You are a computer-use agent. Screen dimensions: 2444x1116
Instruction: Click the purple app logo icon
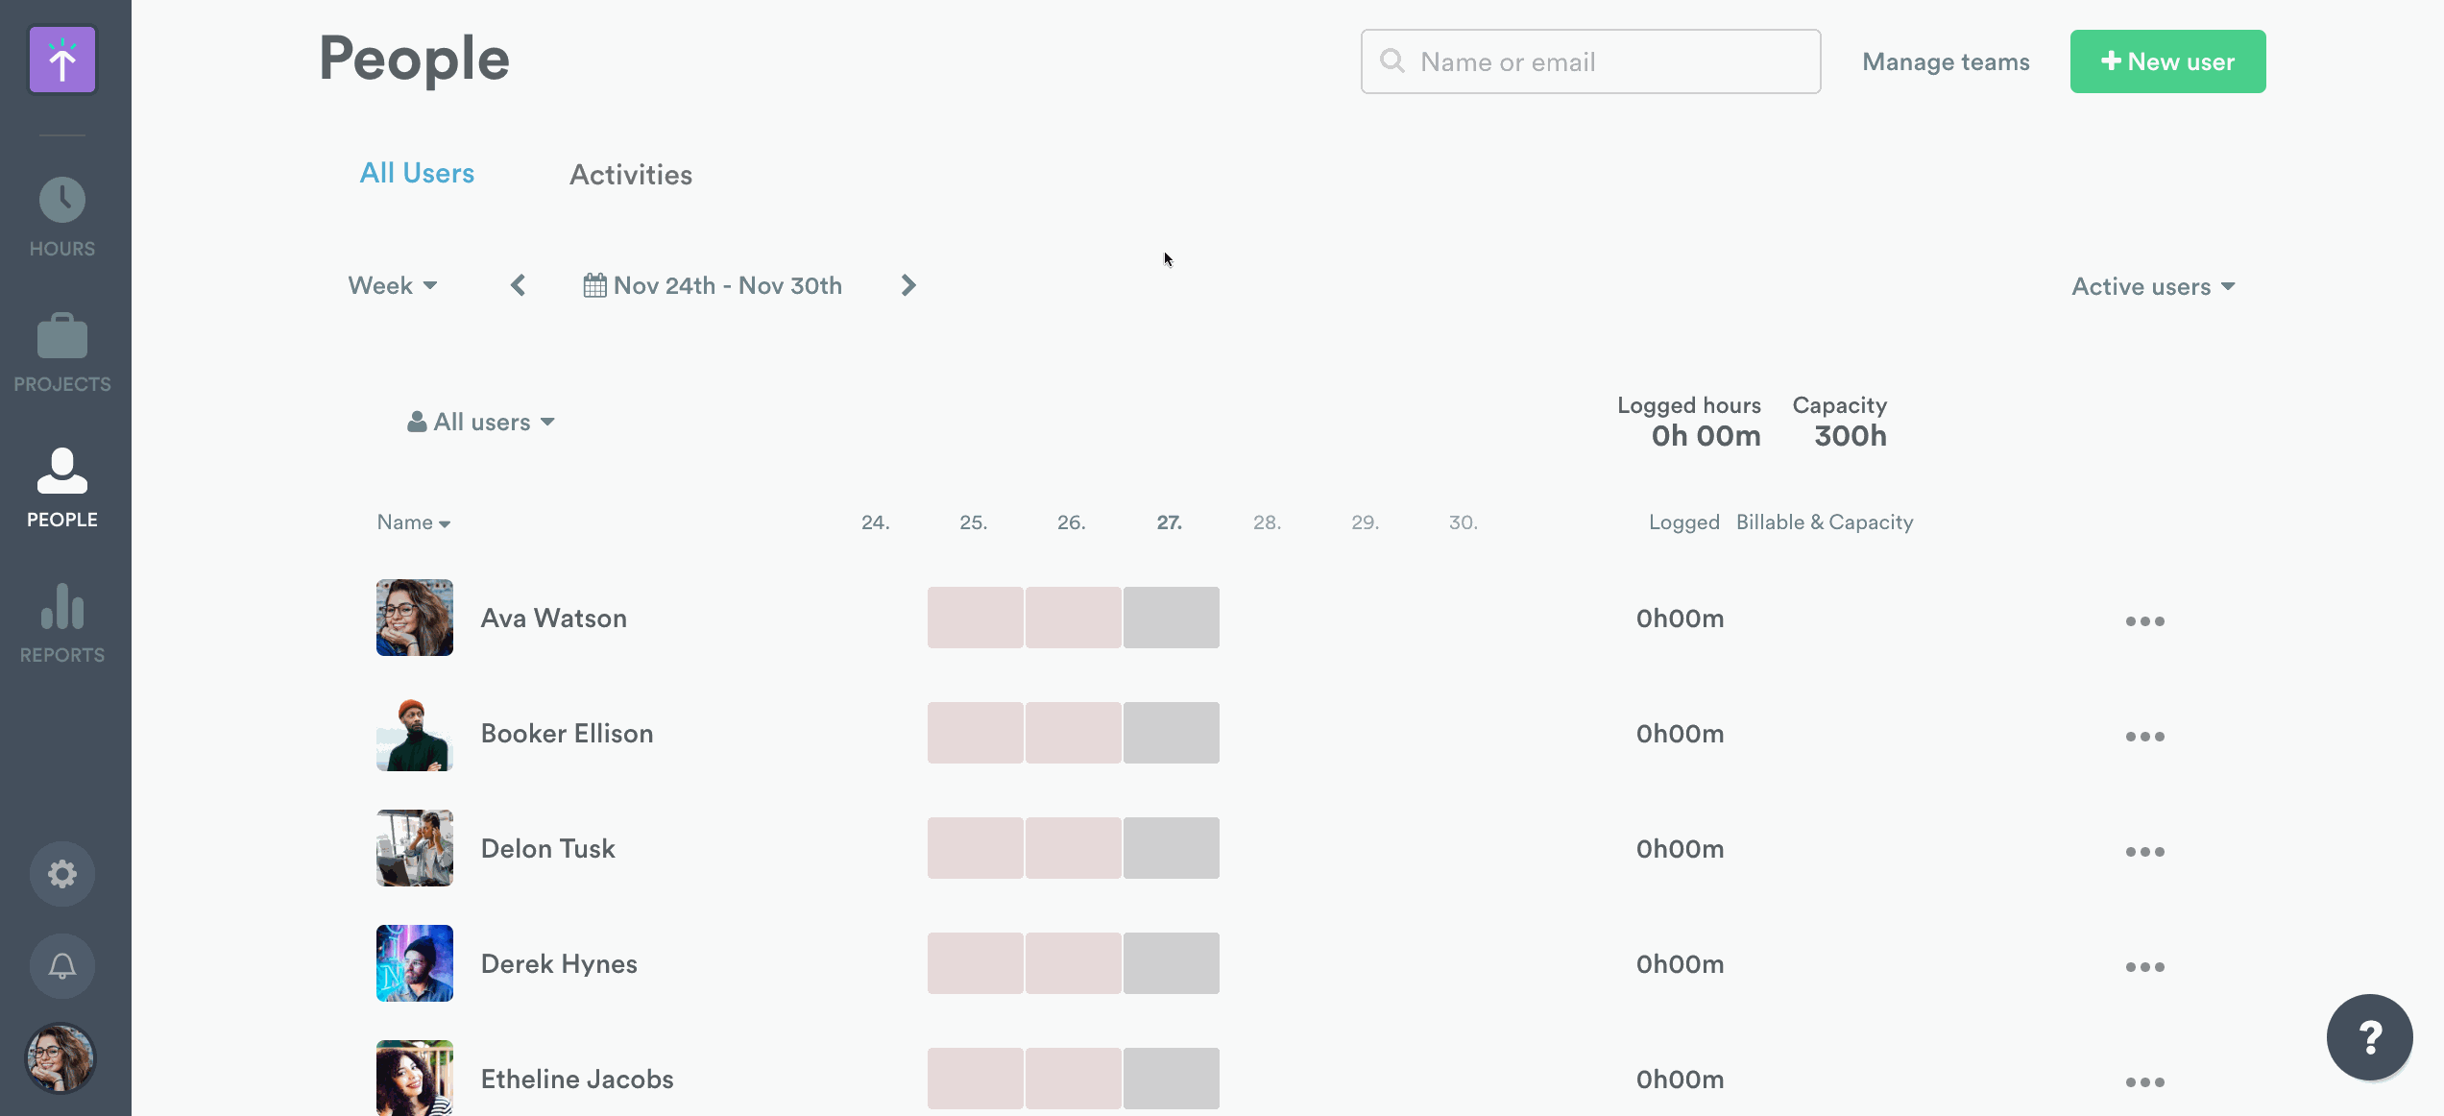click(62, 60)
